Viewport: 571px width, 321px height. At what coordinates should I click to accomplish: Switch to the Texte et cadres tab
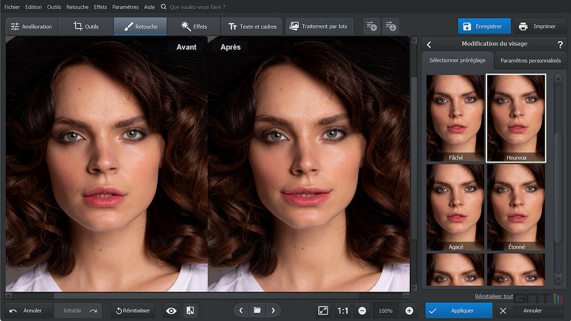(x=252, y=27)
